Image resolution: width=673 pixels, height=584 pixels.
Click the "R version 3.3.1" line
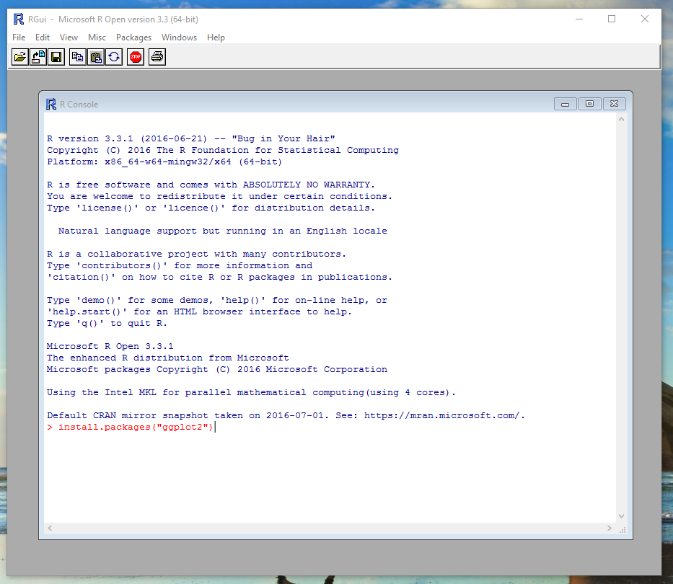click(x=191, y=138)
